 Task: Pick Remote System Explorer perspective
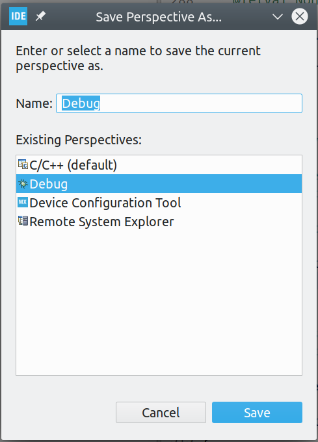click(x=159, y=222)
